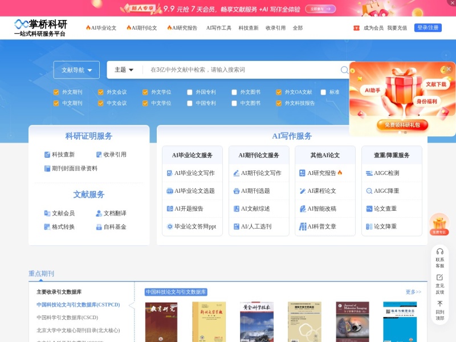Open AIGC检测 icon
Viewport: 456px width, 342px height.
(x=369, y=173)
